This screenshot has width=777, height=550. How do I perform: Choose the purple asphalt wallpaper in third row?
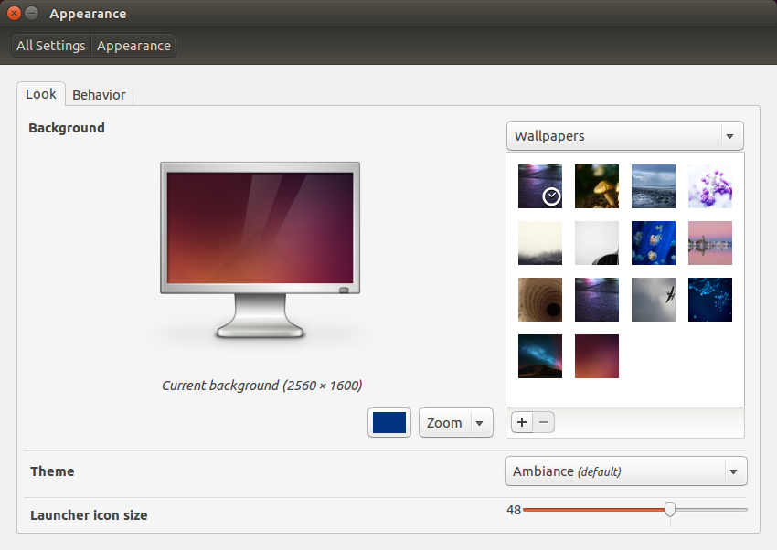click(597, 300)
